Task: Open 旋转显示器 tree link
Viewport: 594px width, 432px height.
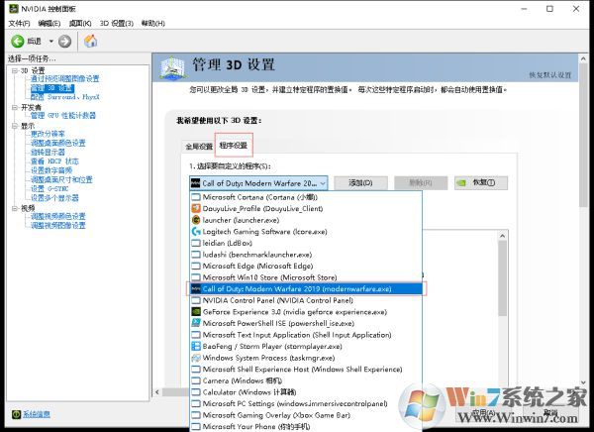Action: pyautogui.click(x=48, y=152)
